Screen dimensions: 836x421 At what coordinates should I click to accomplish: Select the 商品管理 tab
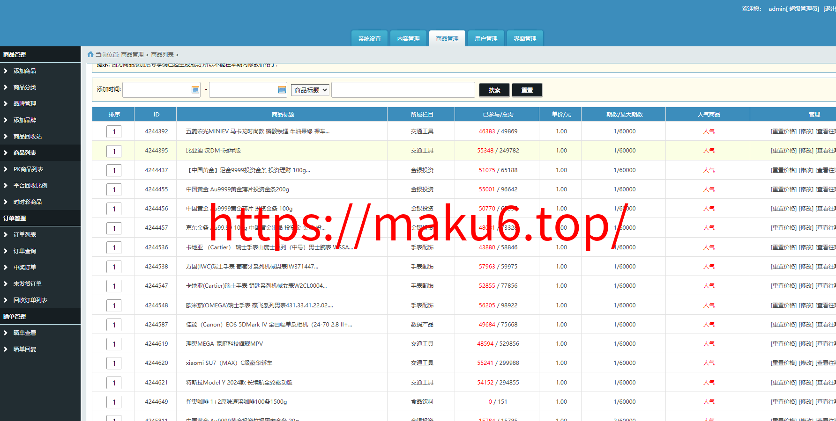point(448,38)
